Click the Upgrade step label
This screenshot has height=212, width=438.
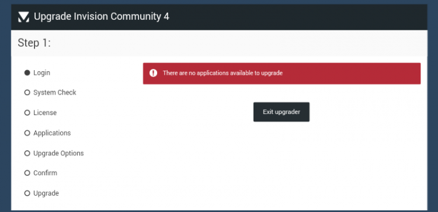click(46, 193)
